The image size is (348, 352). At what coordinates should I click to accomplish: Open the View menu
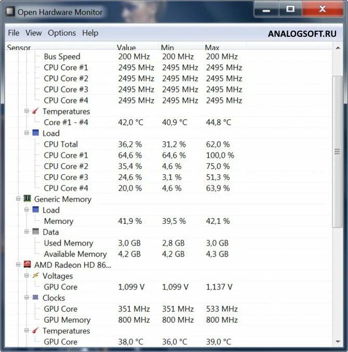[34, 33]
